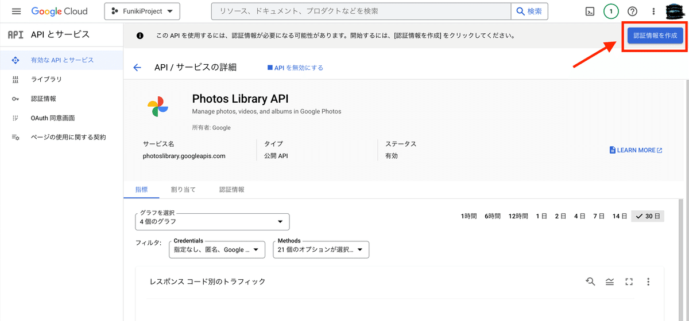Expand the Credentials filter dropdown

(217, 250)
